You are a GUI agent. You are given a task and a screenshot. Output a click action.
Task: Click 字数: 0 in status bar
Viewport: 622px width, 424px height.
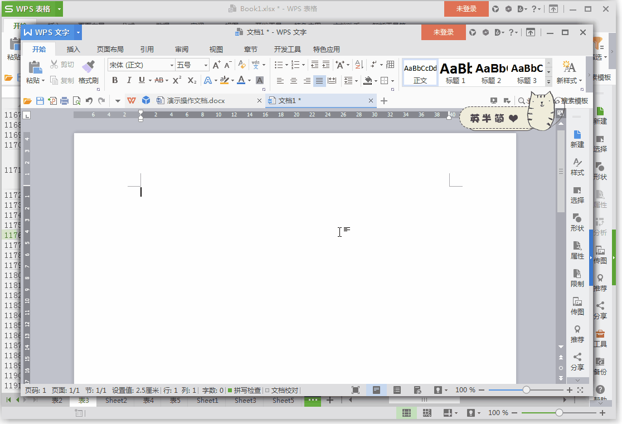tap(213, 390)
